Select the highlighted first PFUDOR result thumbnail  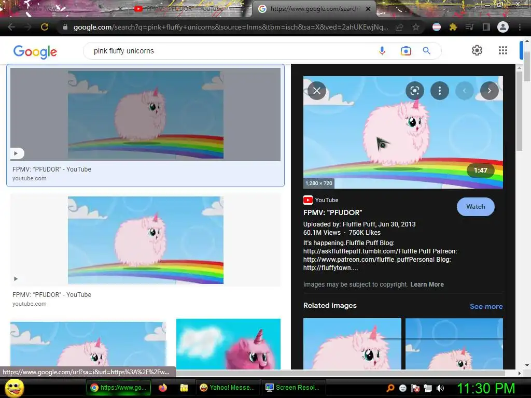click(145, 115)
